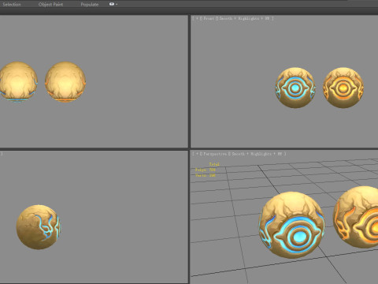Click the Perspective view name label

(x=215, y=154)
